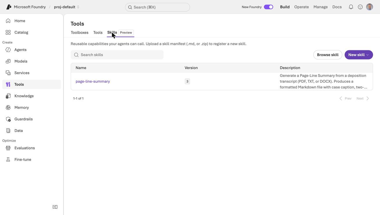The image size is (380, 215).
Task: Open the Agents sidebar icon
Action: (x=8, y=50)
